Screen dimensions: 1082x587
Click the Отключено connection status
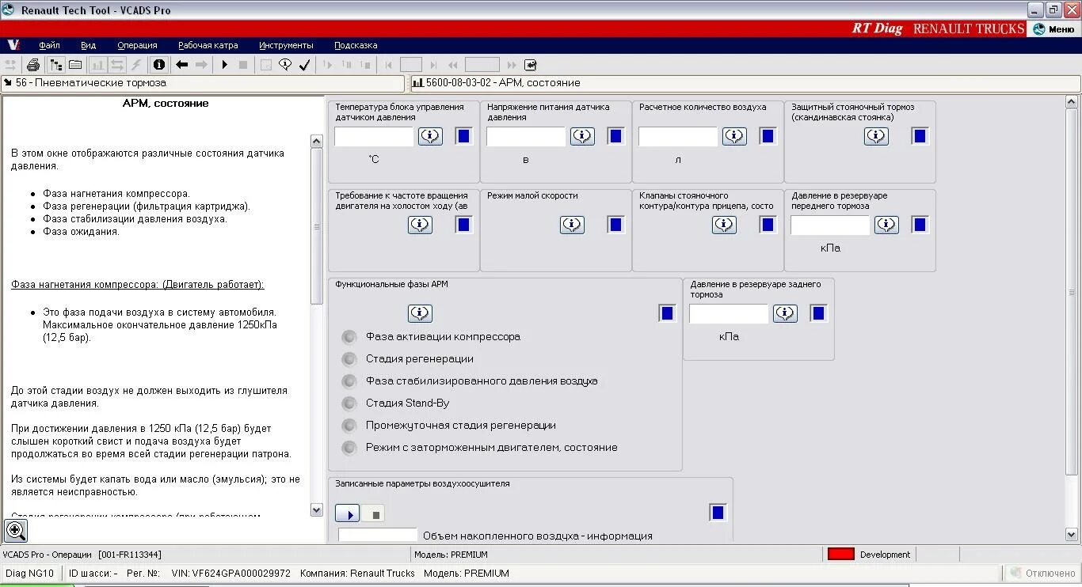1043,573
